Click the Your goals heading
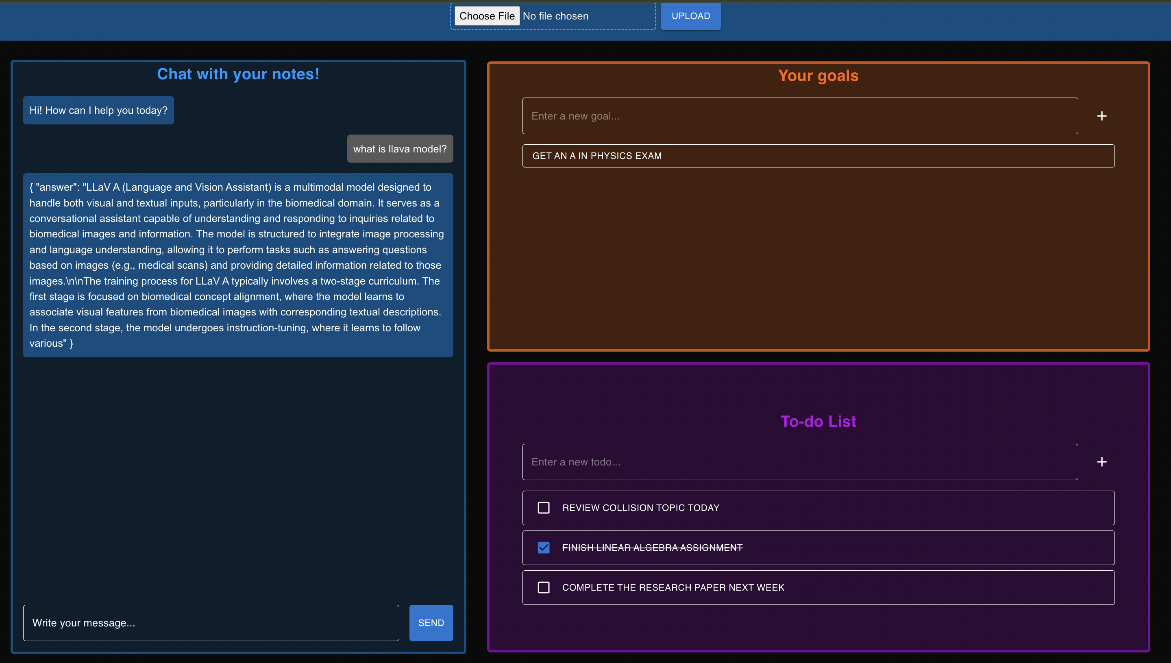 [x=818, y=76]
